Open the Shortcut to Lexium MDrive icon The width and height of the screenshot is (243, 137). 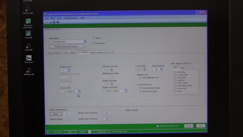point(28,23)
